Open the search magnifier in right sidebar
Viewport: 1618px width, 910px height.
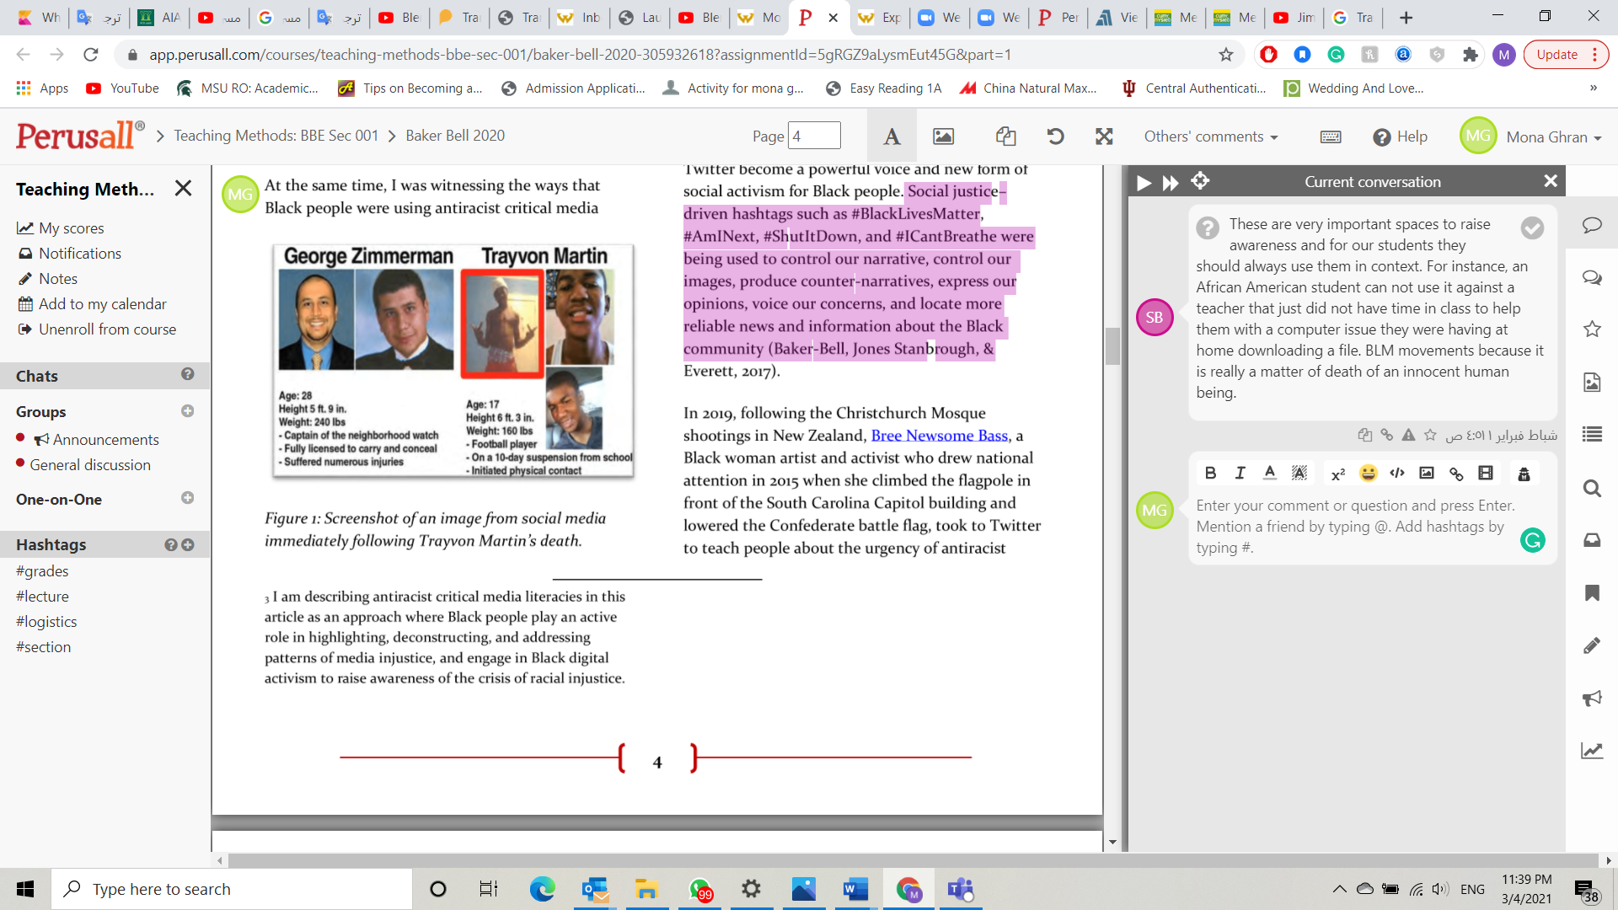point(1592,488)
